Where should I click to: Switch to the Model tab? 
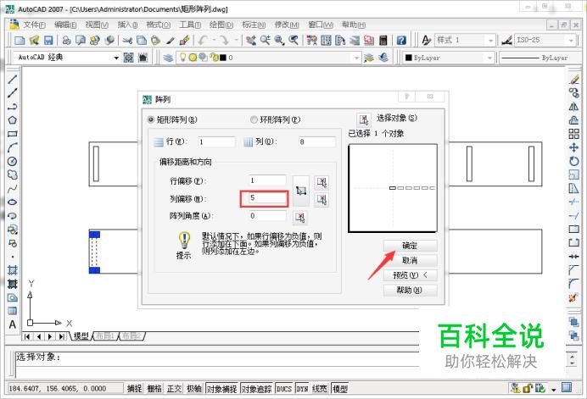coord(81,336)
